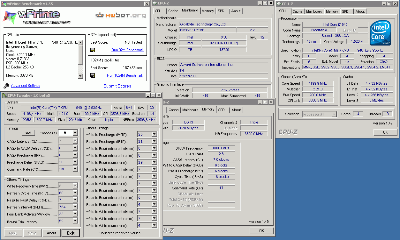Click Exit in CPU-Tweaker
400x240 pixels.
pos(71,233)
